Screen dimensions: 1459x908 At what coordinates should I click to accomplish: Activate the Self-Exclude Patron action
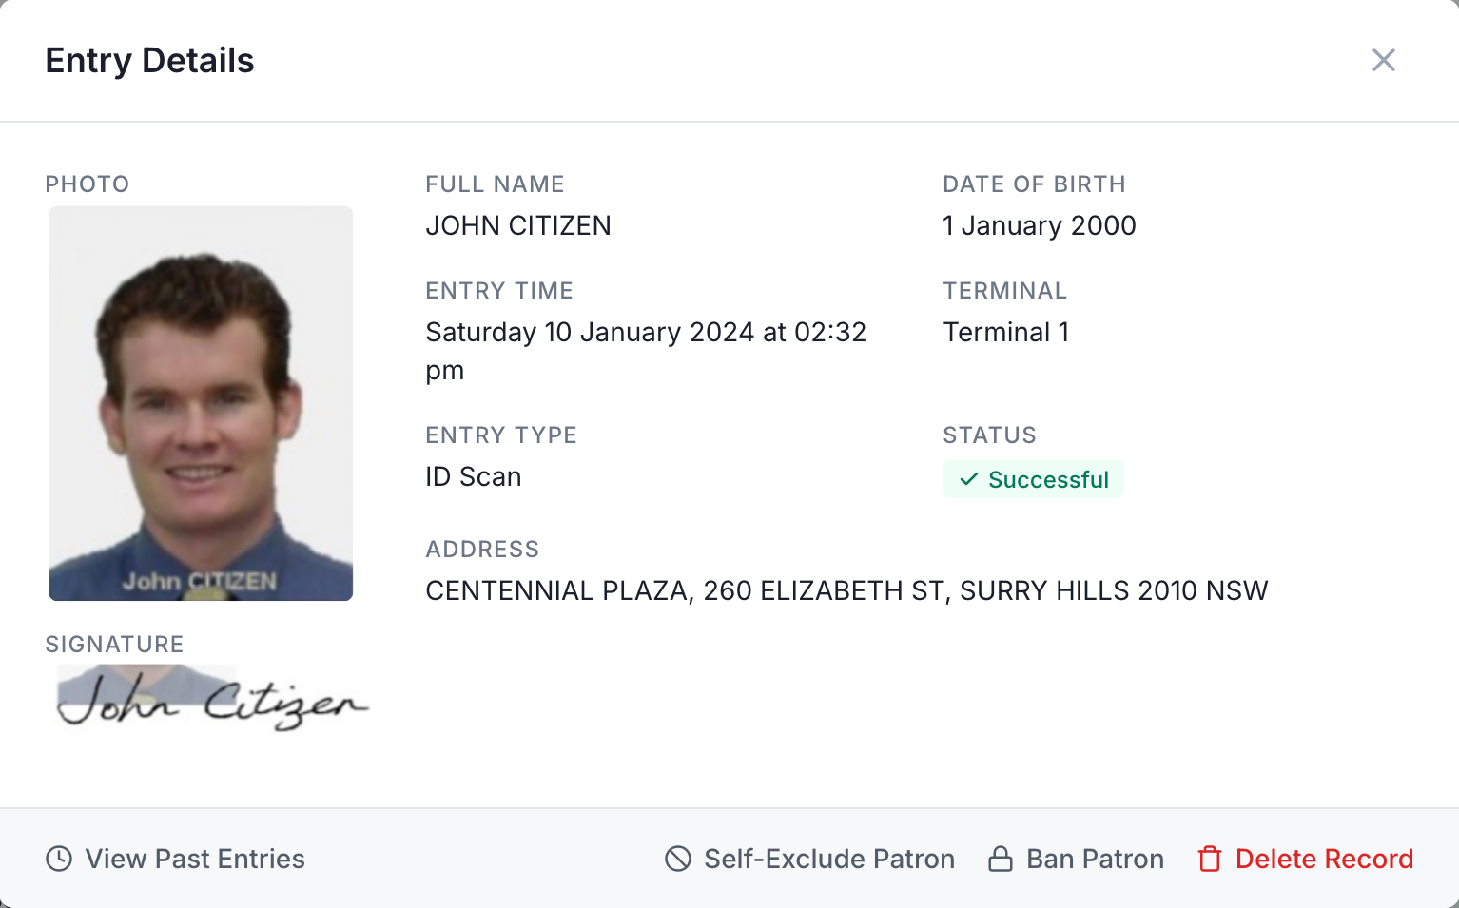pos(828,858)
